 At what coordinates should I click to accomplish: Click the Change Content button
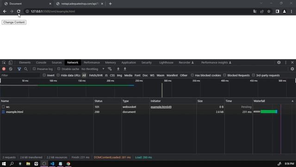(x=14, y=22)
